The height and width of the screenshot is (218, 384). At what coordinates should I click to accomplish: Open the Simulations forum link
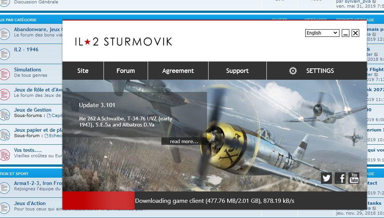(27, 70)
